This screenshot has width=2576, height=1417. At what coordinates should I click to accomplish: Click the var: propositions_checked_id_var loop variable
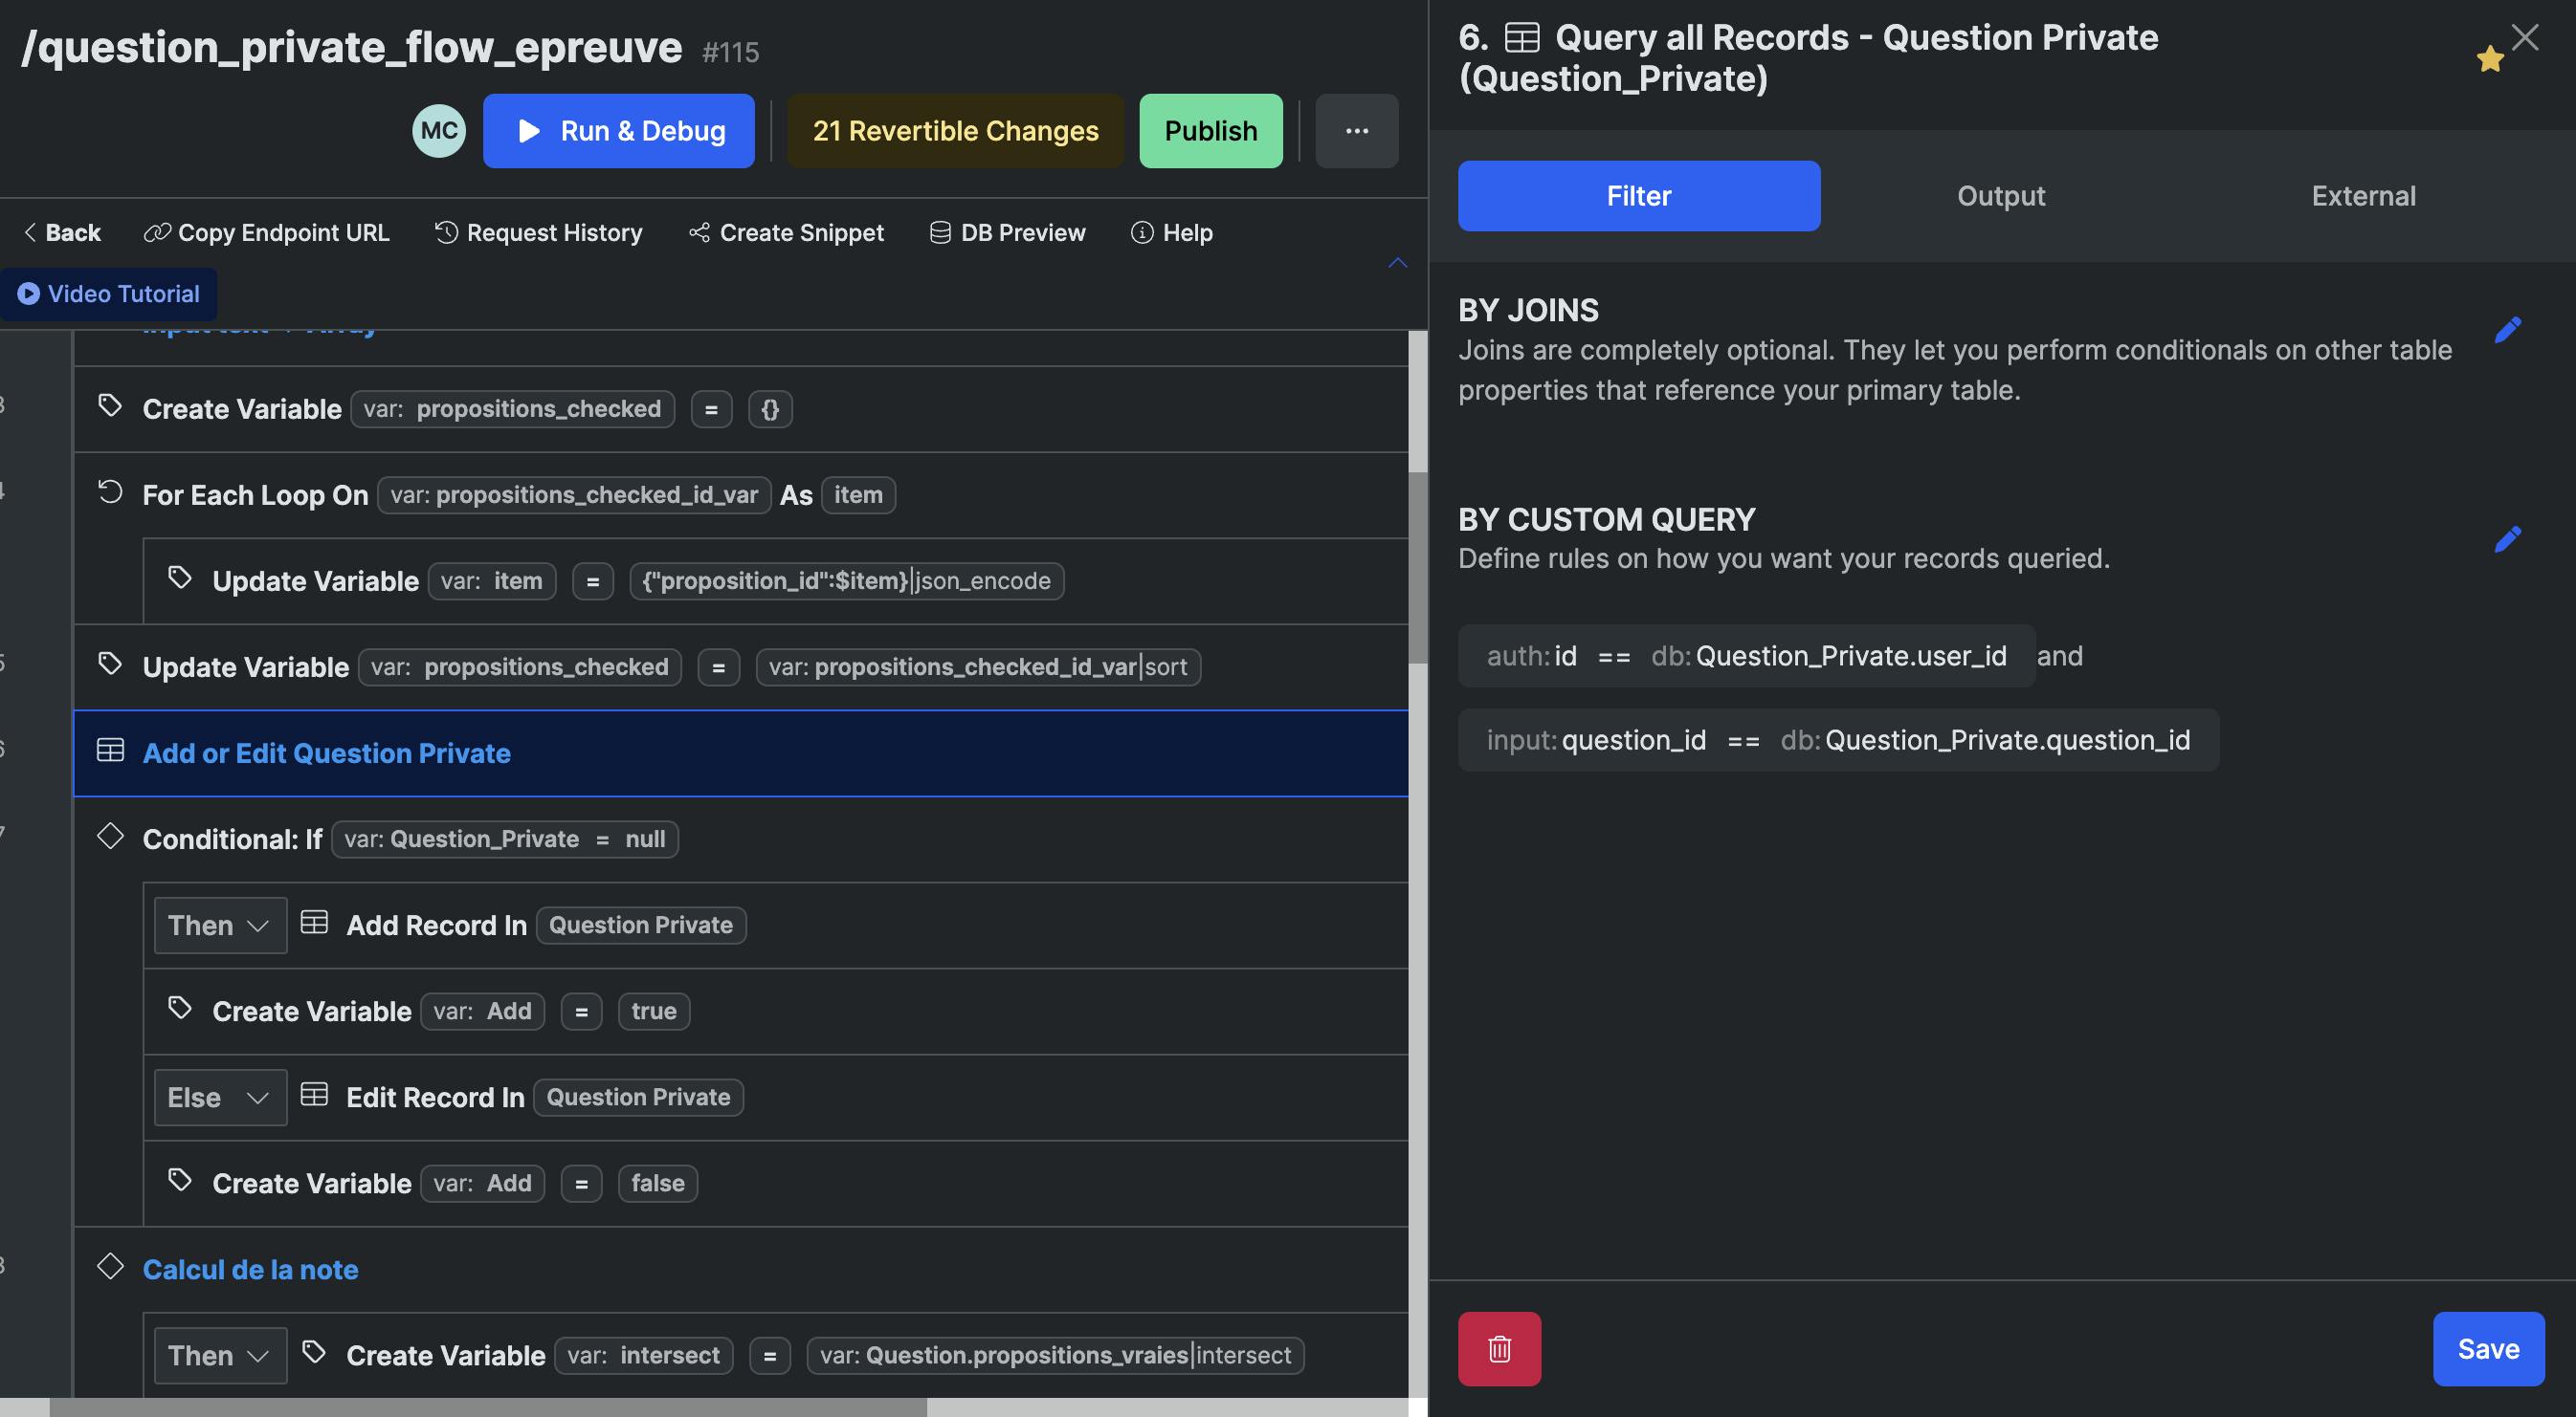pyautogui.click(x=574, y=494)
